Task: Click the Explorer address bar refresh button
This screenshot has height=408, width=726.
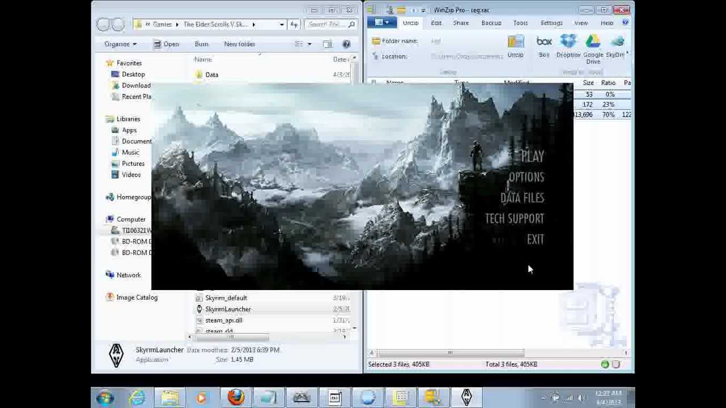Action: (294, 24)
